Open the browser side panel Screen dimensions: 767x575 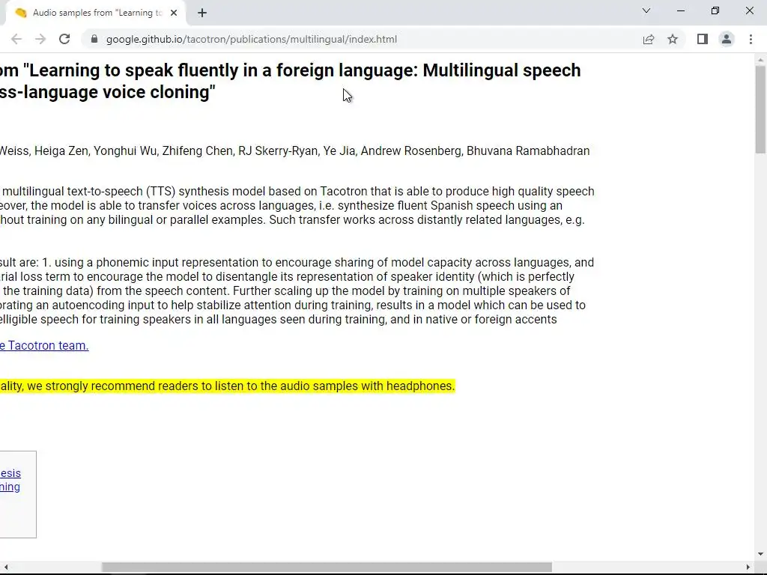[703, 39]
